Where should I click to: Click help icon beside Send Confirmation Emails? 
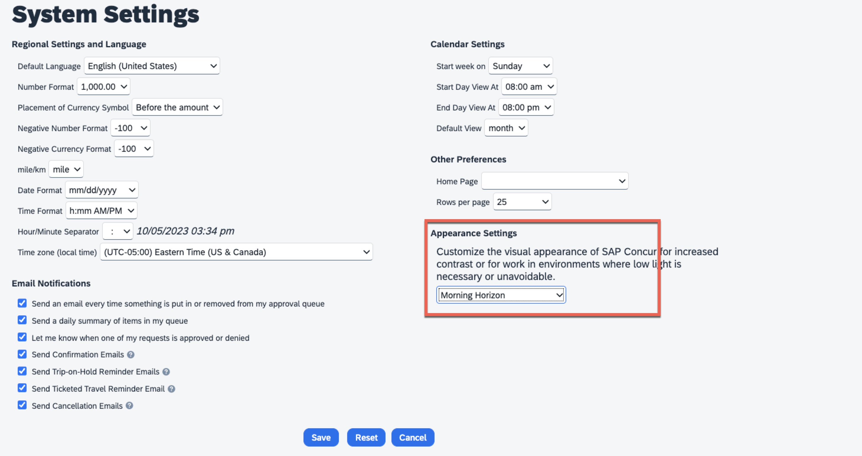click(x=131, y=355)
